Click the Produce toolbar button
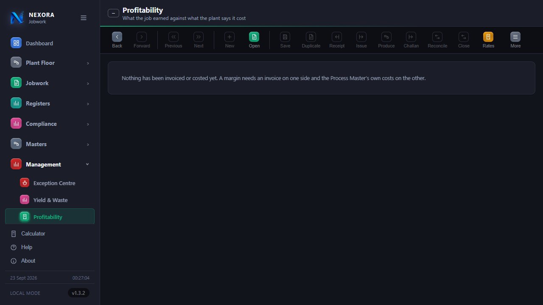543x305 pixels. pyautogui.click(x=386, y=40)
